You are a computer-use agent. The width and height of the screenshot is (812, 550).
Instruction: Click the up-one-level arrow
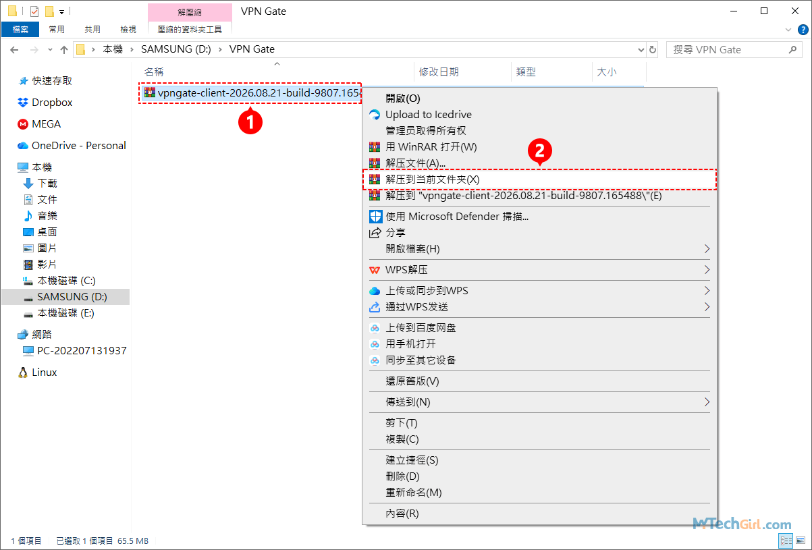click(64, 49)
